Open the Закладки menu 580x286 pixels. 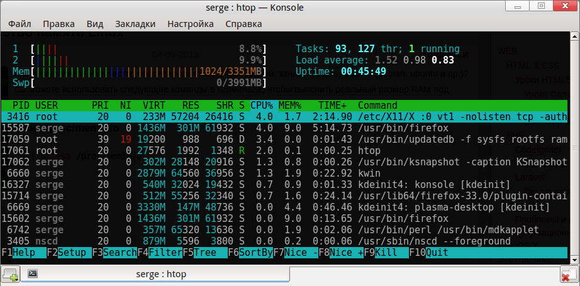tap(135, 24)
